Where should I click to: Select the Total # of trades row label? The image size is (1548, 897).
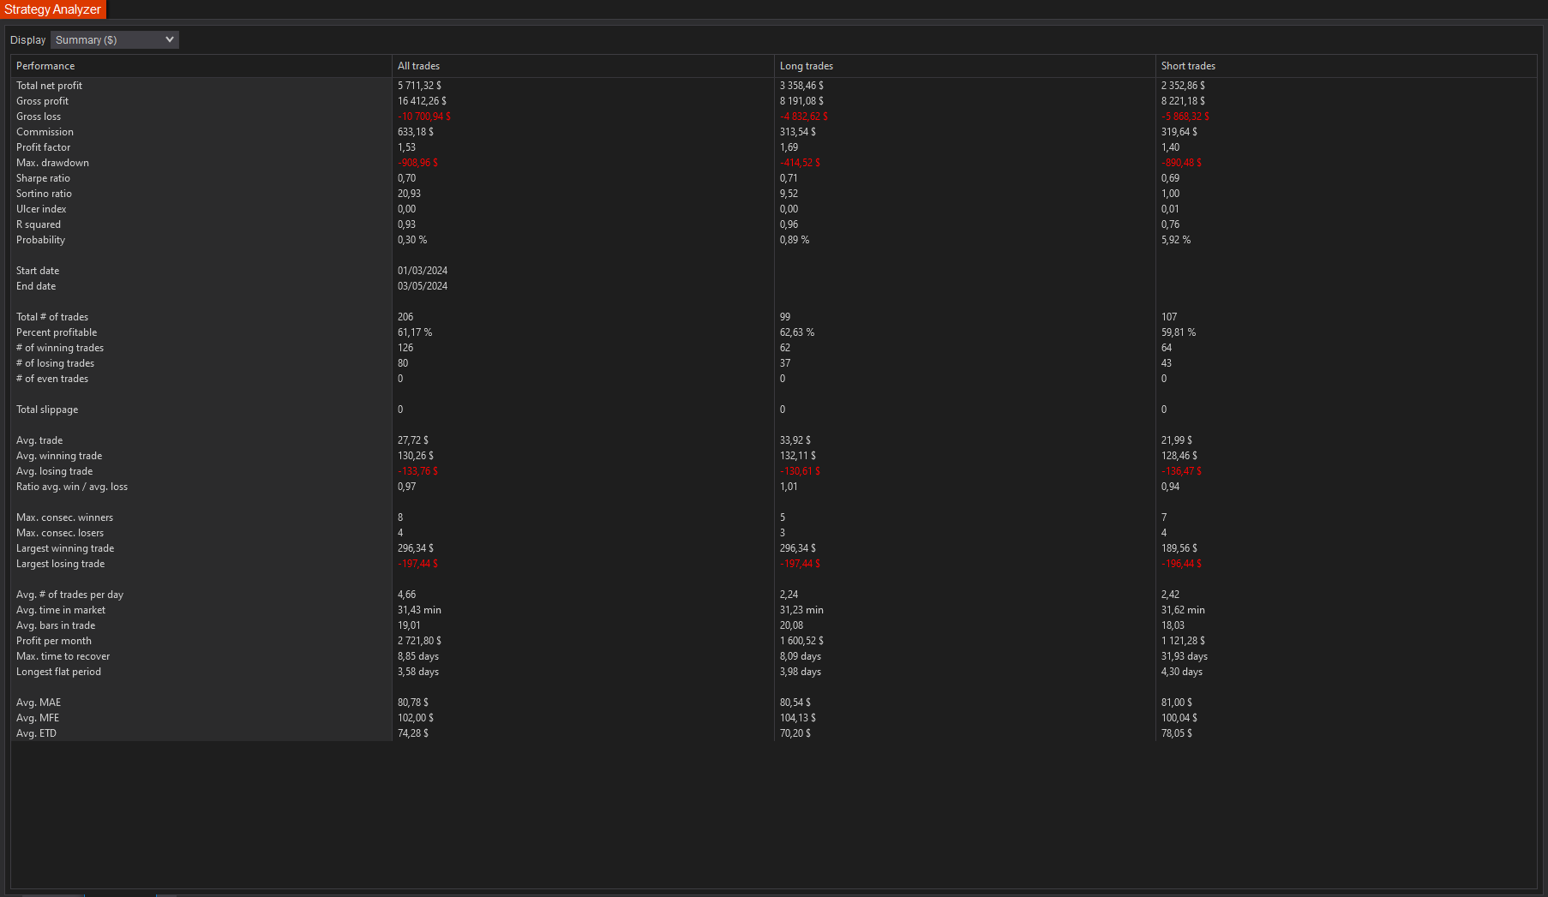(52, 317)
